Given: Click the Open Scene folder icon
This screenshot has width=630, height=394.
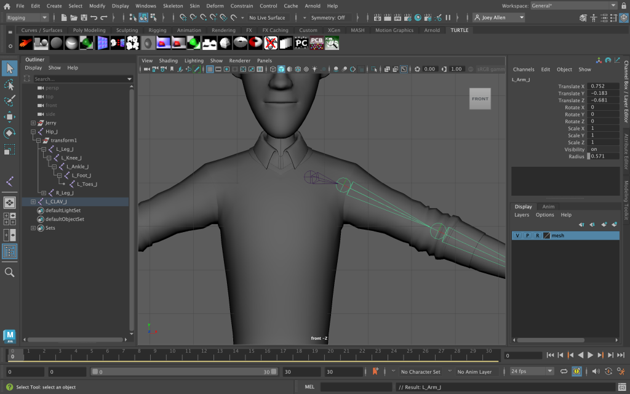Looking at the screenshot, I should tap(73, 18).
